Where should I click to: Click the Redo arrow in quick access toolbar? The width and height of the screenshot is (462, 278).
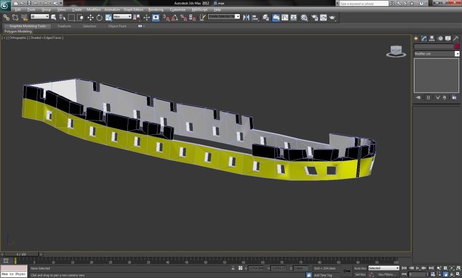[46, 3]
